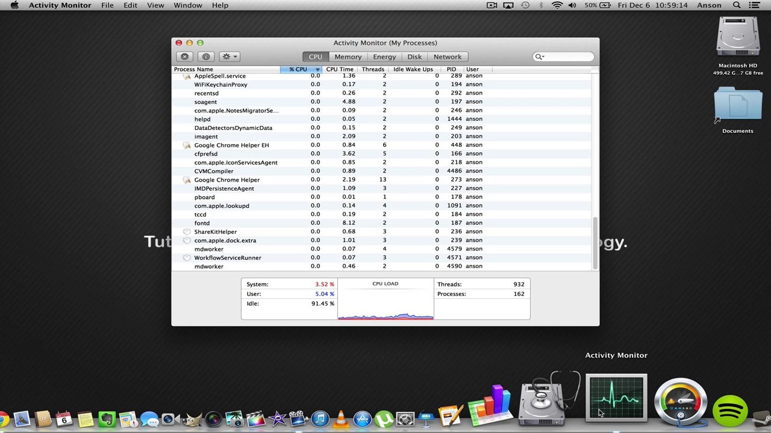Select the pboard process row
Viewport: 771px width, 433px height.
(x=382, y=197)
